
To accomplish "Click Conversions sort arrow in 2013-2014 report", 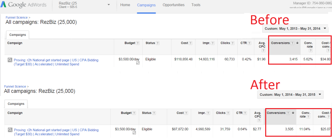I will (x=297, y=43).
